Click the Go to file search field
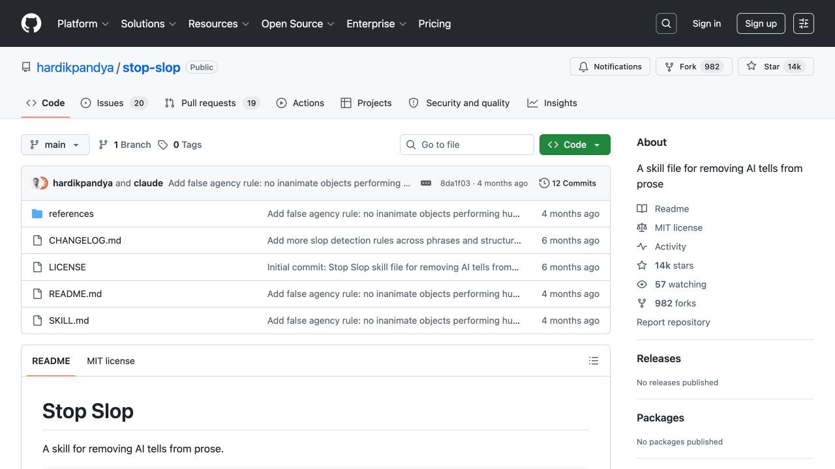Screen dimensions: 835x469 pos(467,145)
